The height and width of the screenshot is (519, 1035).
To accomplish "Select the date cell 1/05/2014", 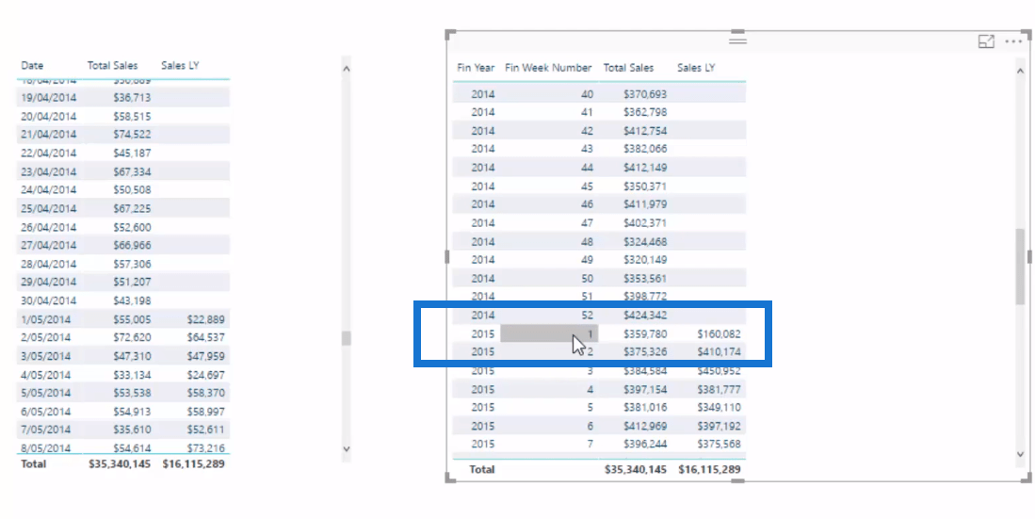I will coord(45,319).
